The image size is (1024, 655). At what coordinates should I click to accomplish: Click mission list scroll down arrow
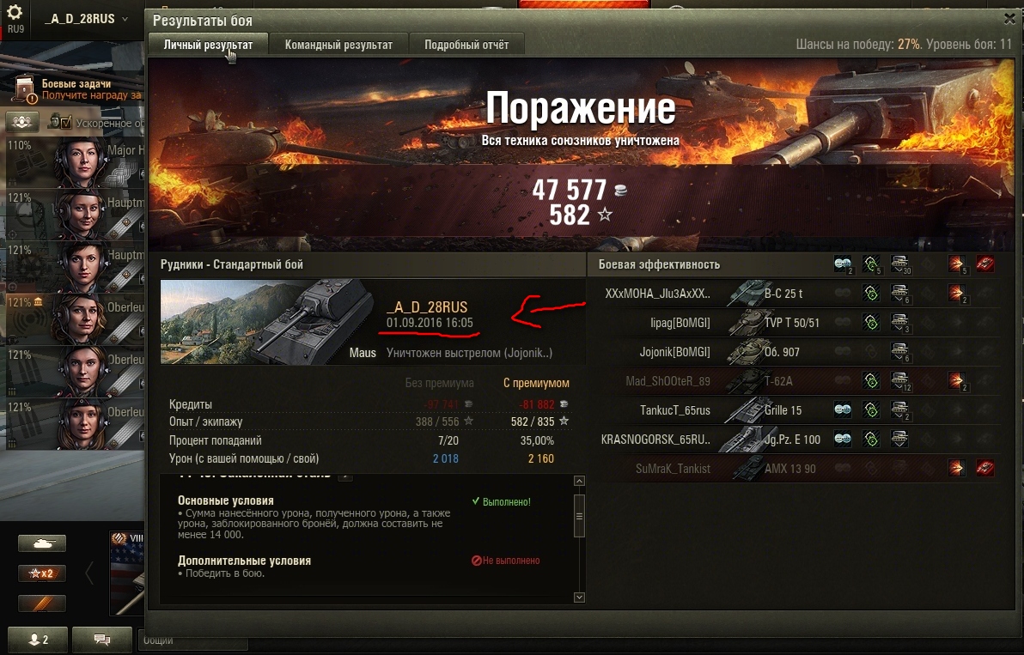pos(579,597)
